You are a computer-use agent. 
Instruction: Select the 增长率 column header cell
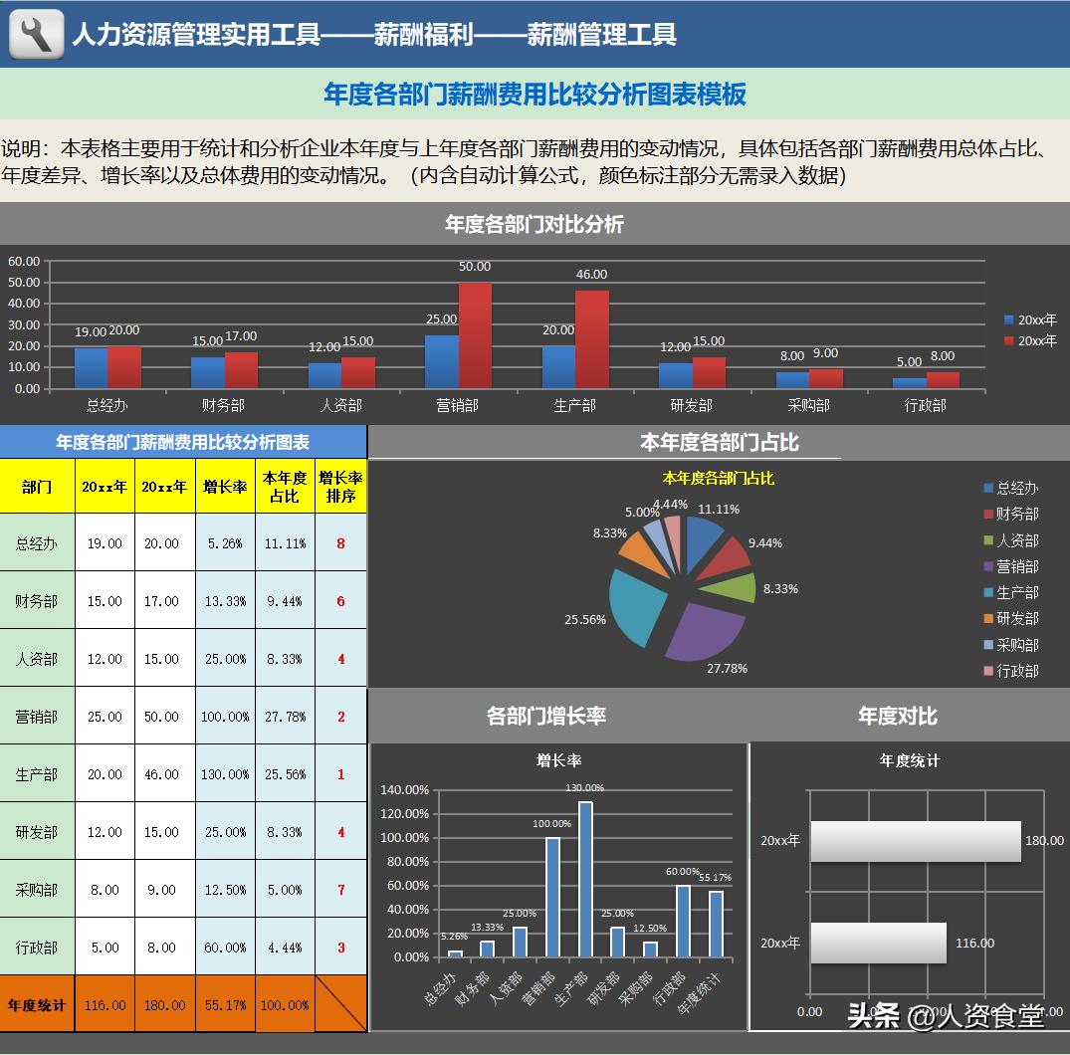pos(225,486)
